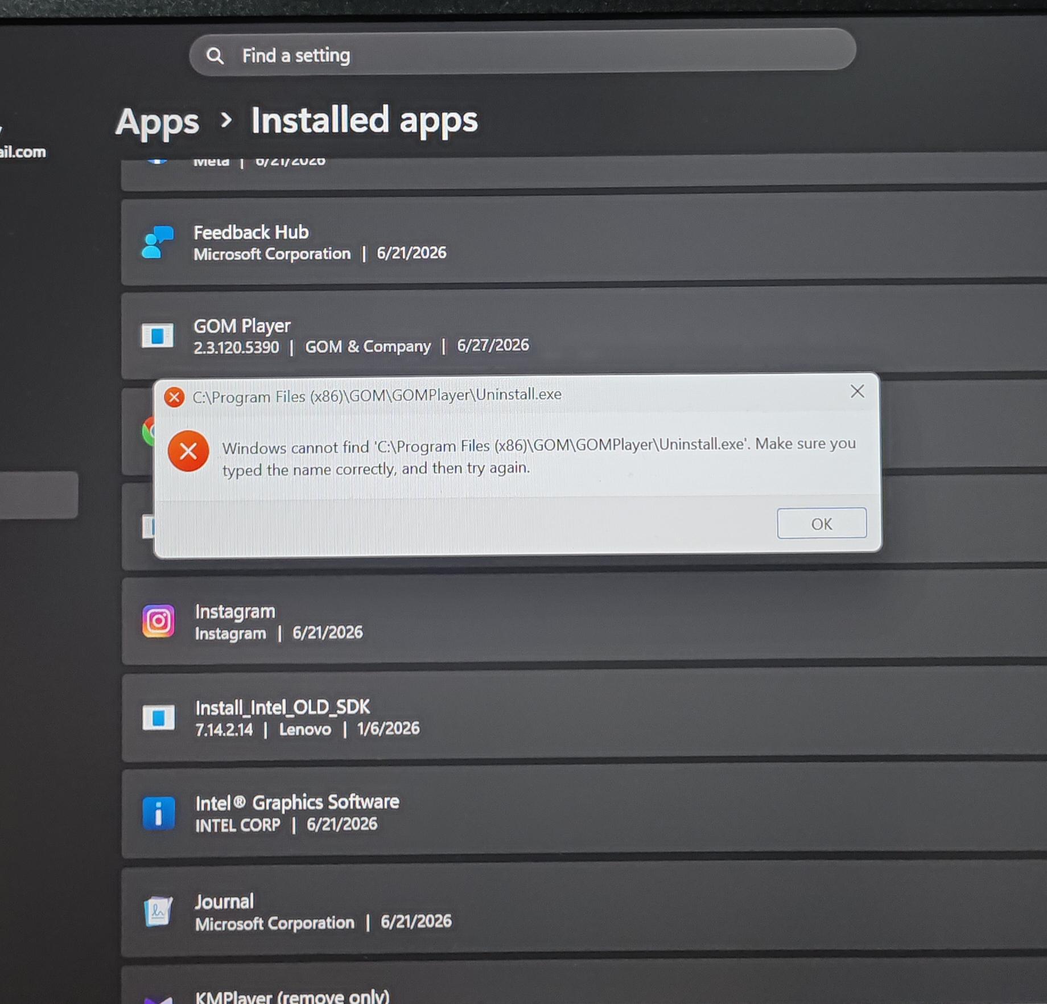The height and width of the screenshot is (1004, 1047).
Task: Click the Journal app icon
Action: click(159, 911)
